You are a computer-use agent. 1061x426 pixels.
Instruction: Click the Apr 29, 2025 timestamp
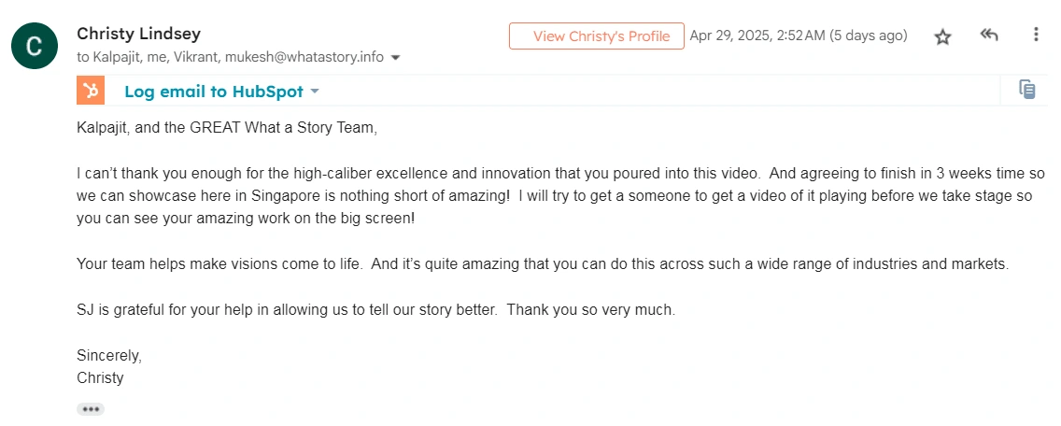pyautogui.click(x=799, y=35)
